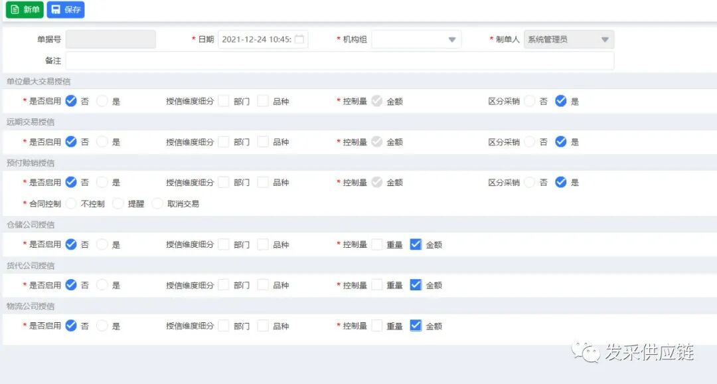This screenshot has height=384, width=717.
Task: Check 品种 under 物流公司授信
Action: coord(263,326)
